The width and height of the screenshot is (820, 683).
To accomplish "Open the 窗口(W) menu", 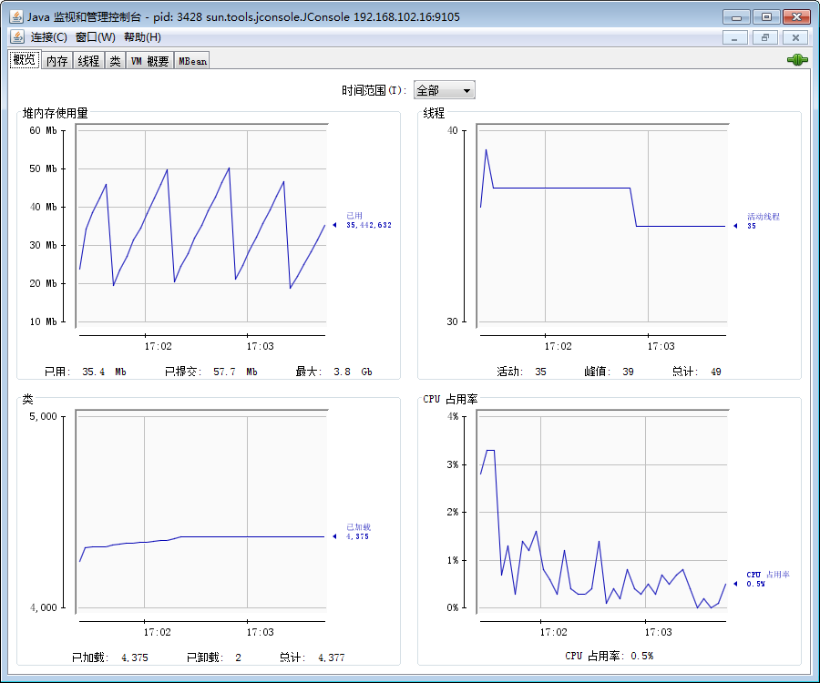I will (x=96, y=37).
